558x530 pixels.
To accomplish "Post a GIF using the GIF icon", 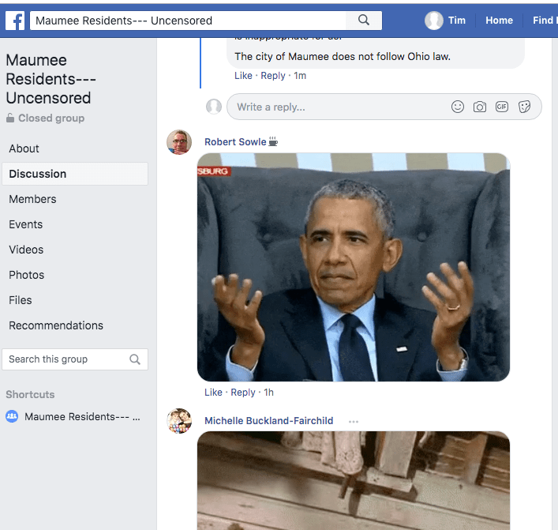I will [x=502, y=107].
